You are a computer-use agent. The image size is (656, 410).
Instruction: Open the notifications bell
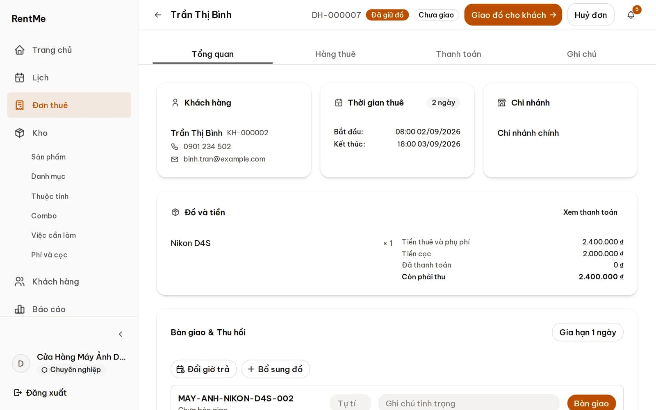pyautogui.click(x=631, y=15)
